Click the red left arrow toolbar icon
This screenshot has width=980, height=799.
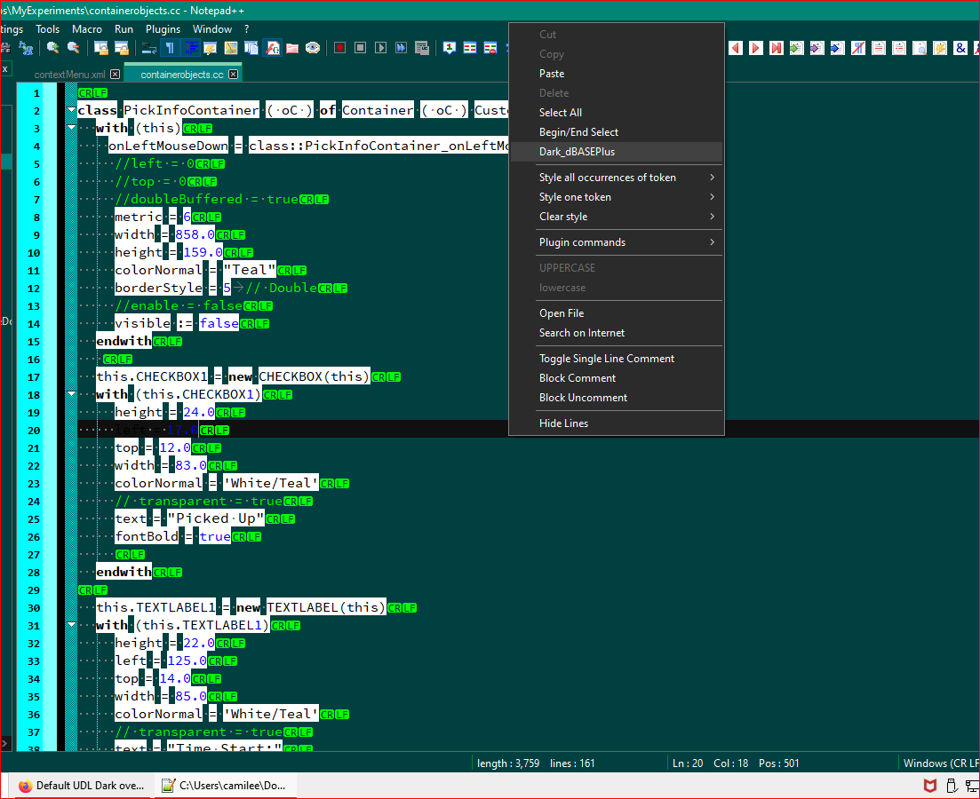(x=736, y=48)
